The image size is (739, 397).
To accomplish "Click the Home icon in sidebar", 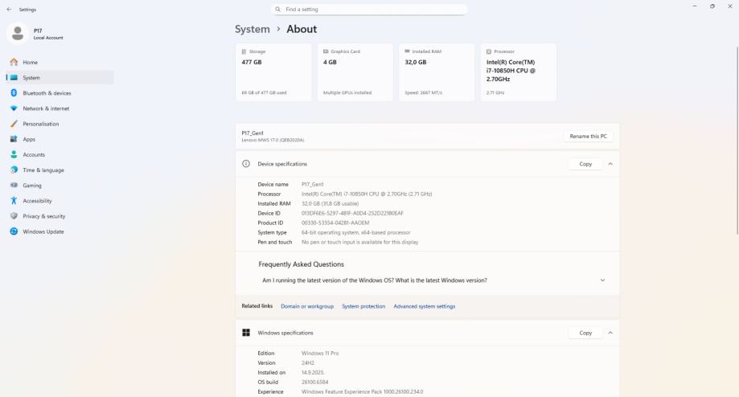I will (14, 63).
